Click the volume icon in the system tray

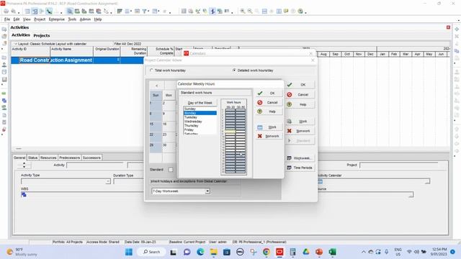[x=416, y=252]
